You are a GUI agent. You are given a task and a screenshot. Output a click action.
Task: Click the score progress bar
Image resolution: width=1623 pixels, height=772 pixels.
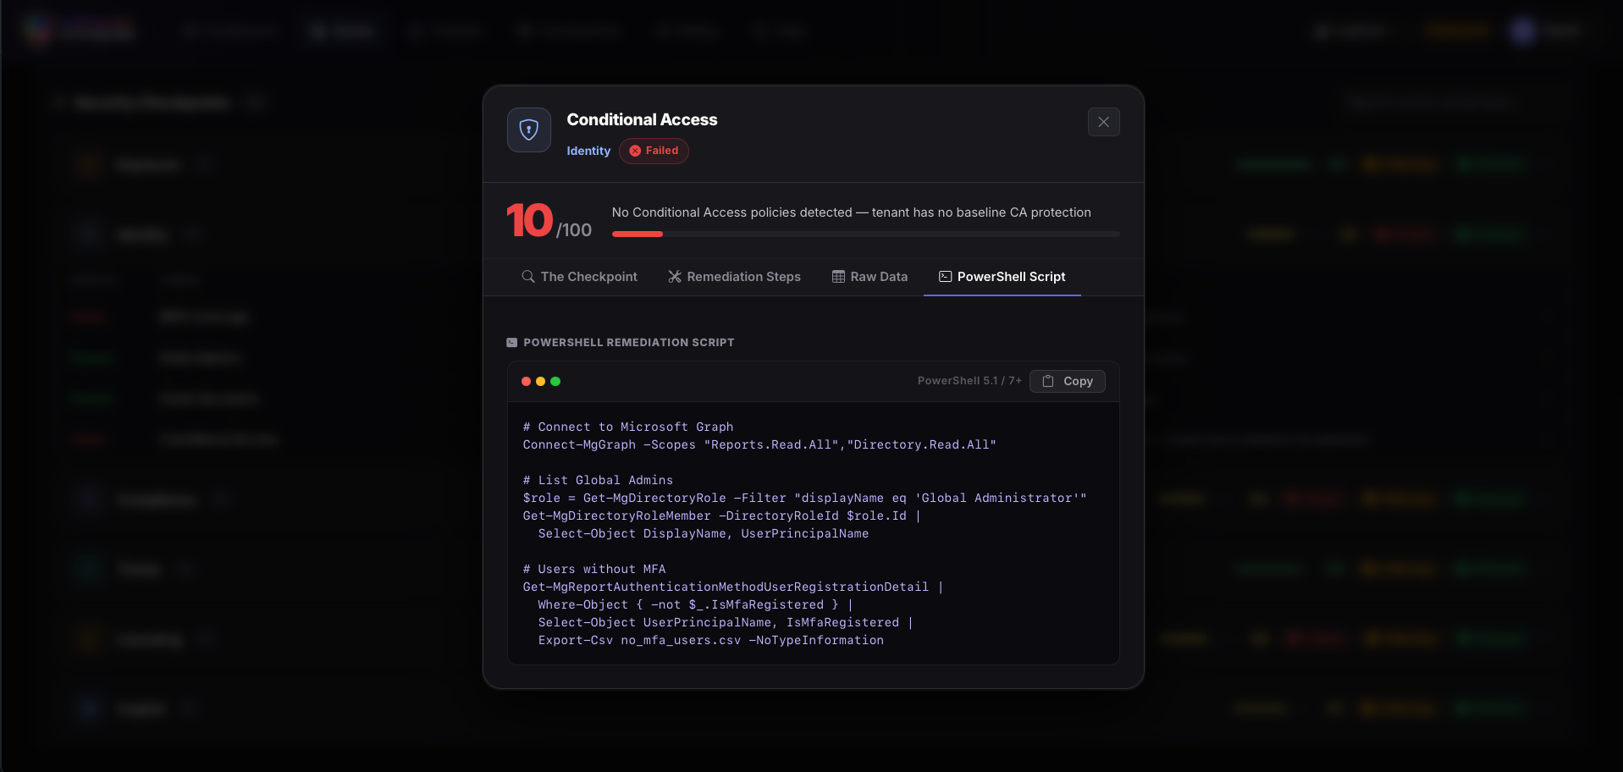[865, 234]
